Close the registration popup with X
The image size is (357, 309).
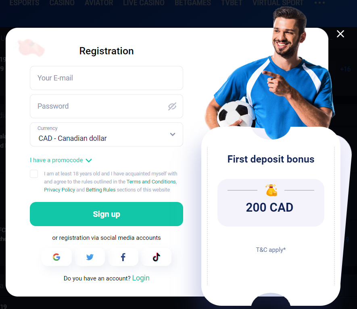340,34
